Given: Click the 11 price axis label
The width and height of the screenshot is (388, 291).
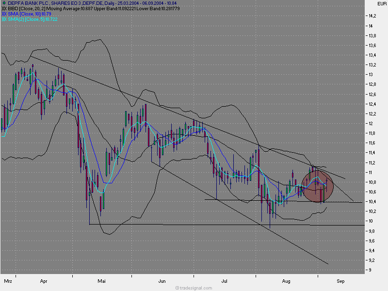Looking at the screenshot, I should coord(370,172).
